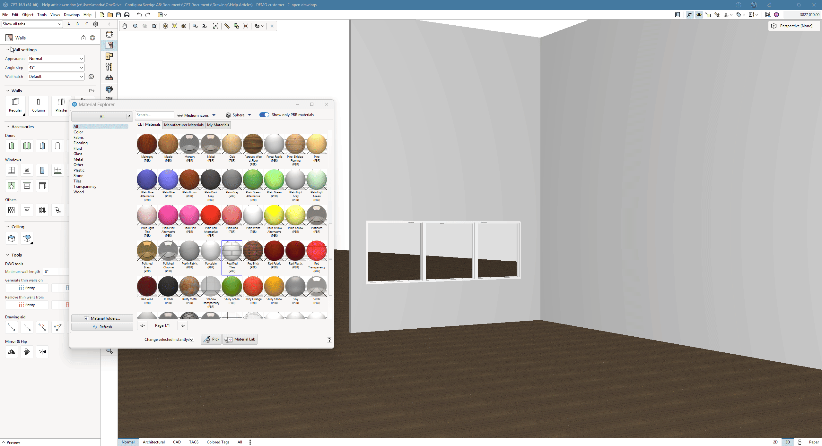Switch to Manufacturer Materials tab
Screen dimensions: 822x446
[184, 125]
